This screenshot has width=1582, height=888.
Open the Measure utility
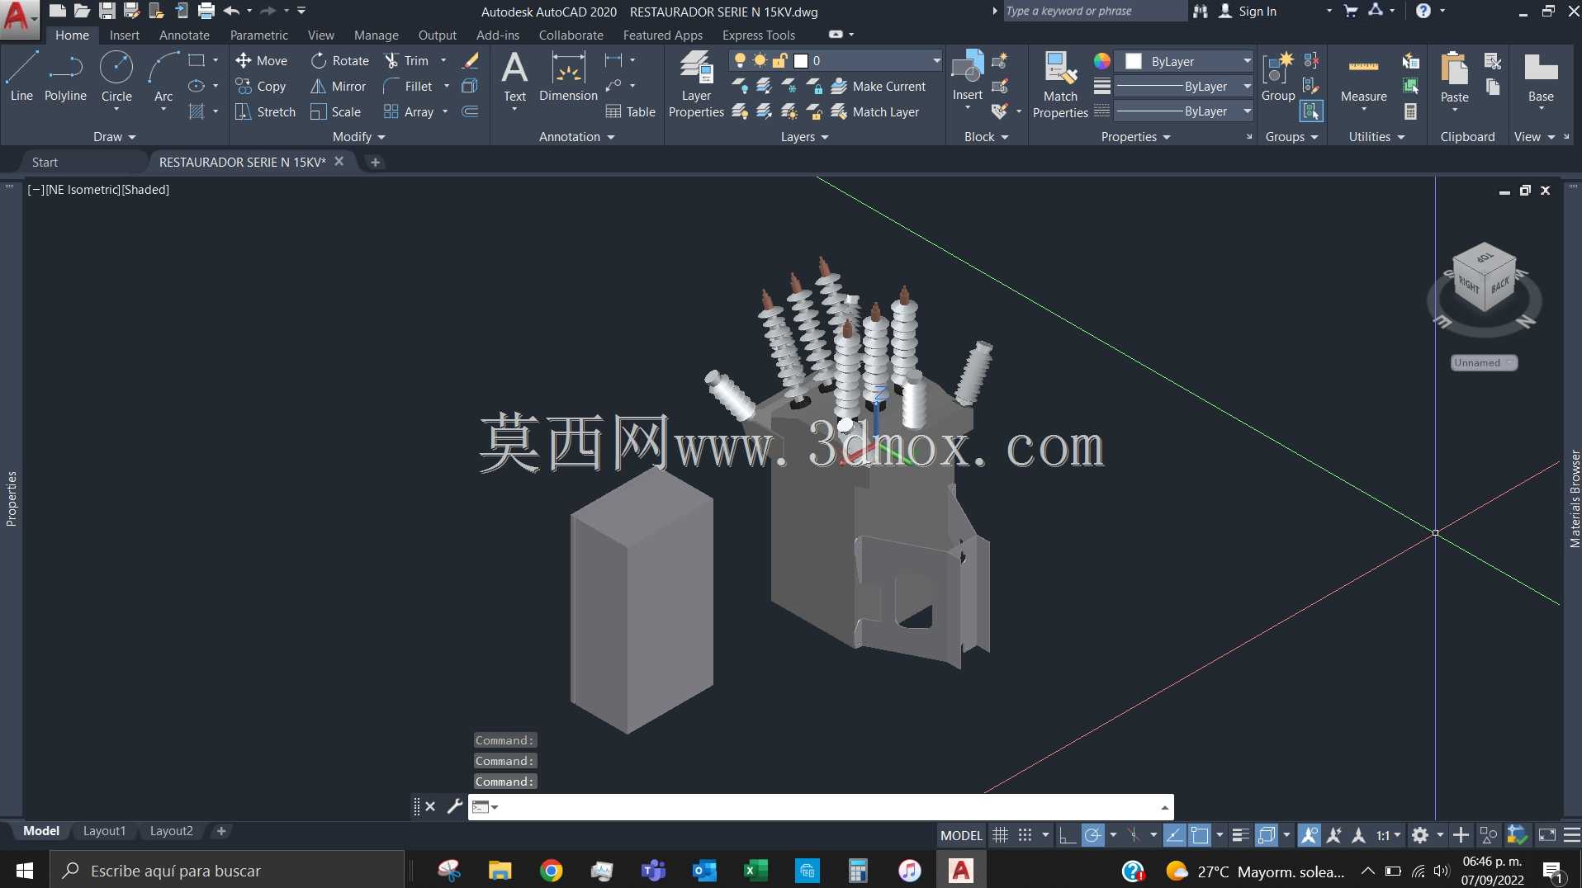pyautogui.click(x=1363, y=81)
